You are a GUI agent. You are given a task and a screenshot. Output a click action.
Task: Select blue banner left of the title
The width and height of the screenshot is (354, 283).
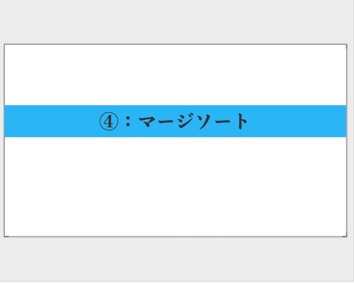[50, 121]
